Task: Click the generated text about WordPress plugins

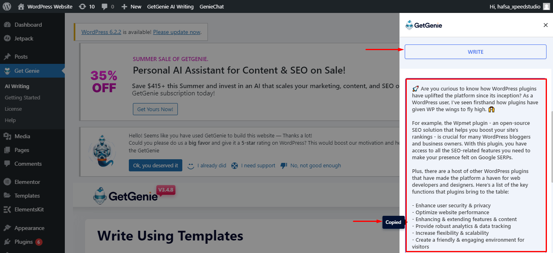Action: (476, 165)
